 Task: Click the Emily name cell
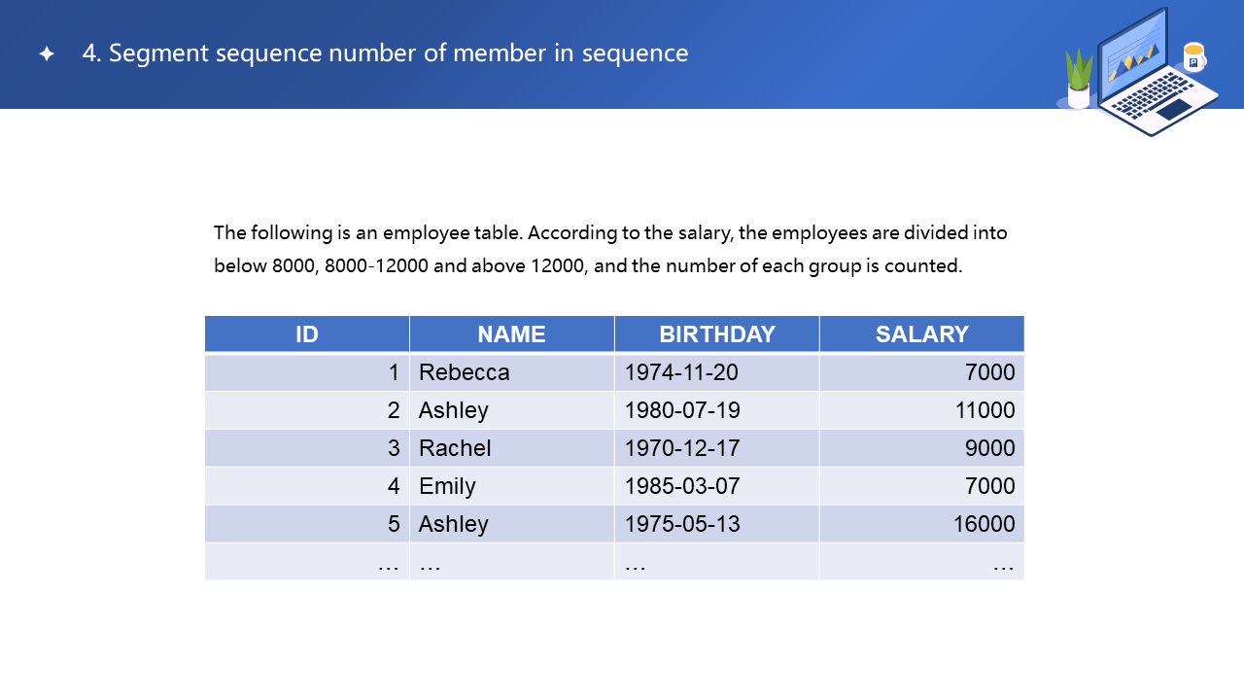pos(447,486)
